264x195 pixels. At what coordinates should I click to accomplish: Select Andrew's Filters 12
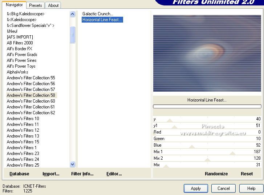point(23,130)
